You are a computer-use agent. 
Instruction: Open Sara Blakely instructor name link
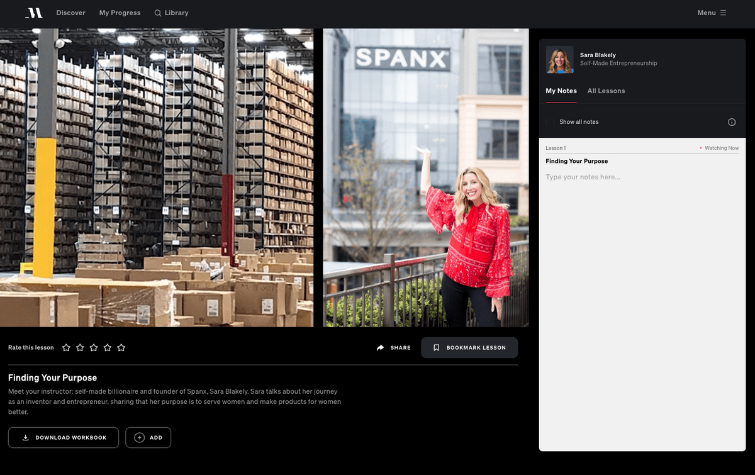click(x=598, y=55)
